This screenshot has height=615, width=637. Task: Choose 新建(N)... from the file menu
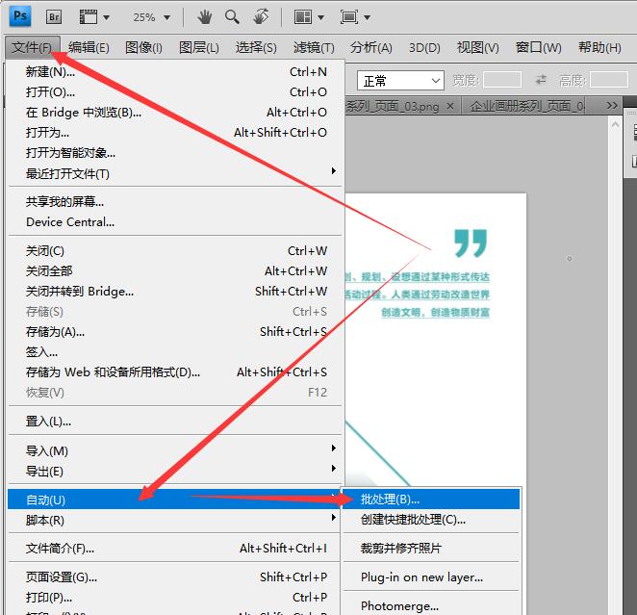tap(175, 72)
